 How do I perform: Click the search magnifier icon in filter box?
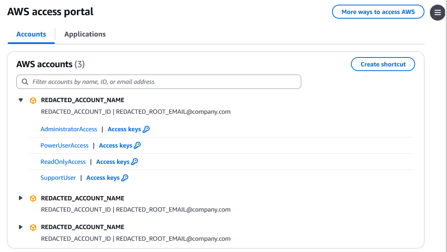pos(25,82)
